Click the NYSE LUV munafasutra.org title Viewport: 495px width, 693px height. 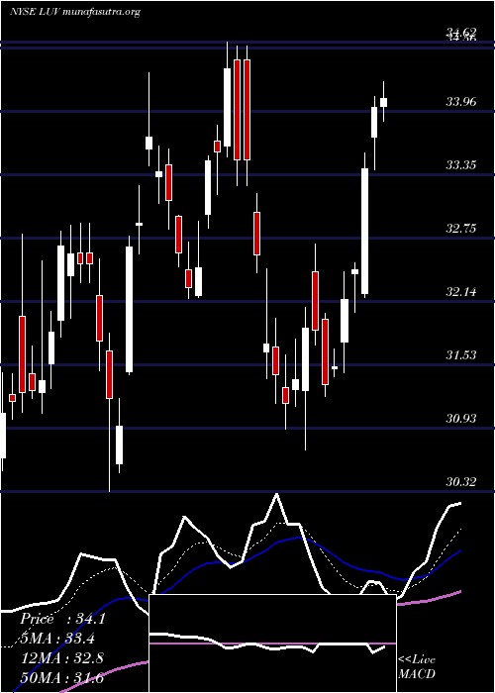74,12
